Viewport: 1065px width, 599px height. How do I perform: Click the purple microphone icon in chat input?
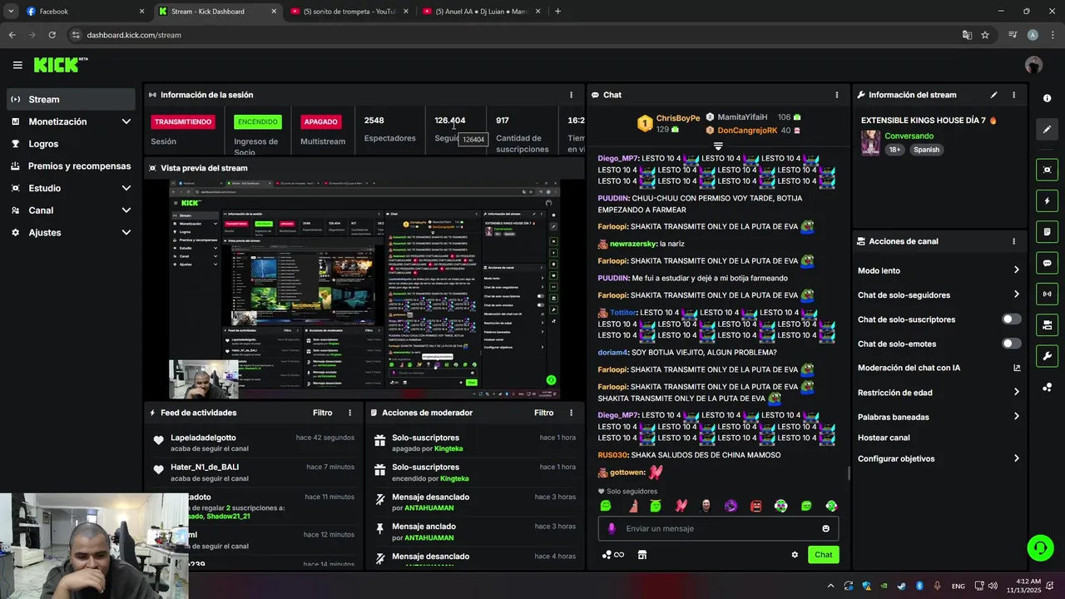[x=612, y=528]
